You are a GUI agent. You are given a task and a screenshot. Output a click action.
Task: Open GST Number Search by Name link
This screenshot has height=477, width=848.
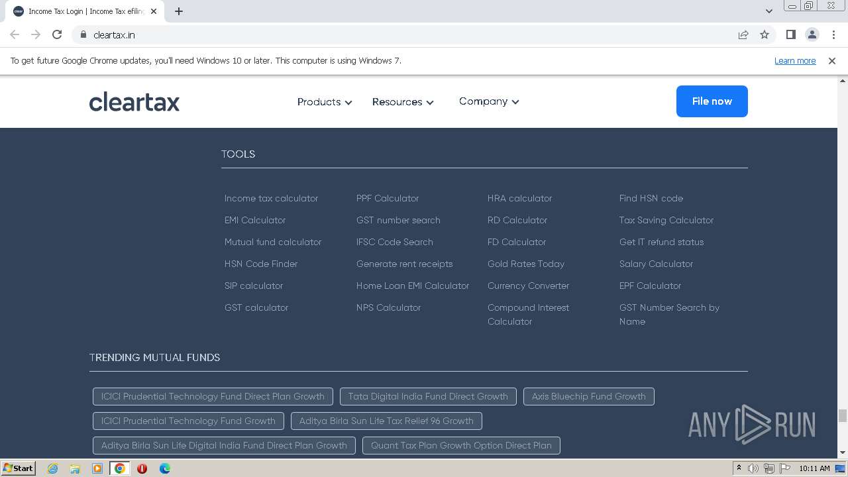(669, 315)
